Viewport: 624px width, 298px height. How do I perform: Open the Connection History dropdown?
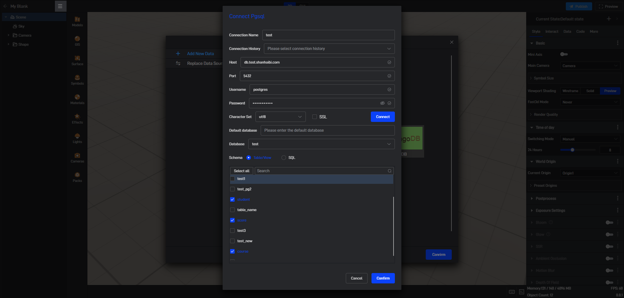[x=329, y=49]
